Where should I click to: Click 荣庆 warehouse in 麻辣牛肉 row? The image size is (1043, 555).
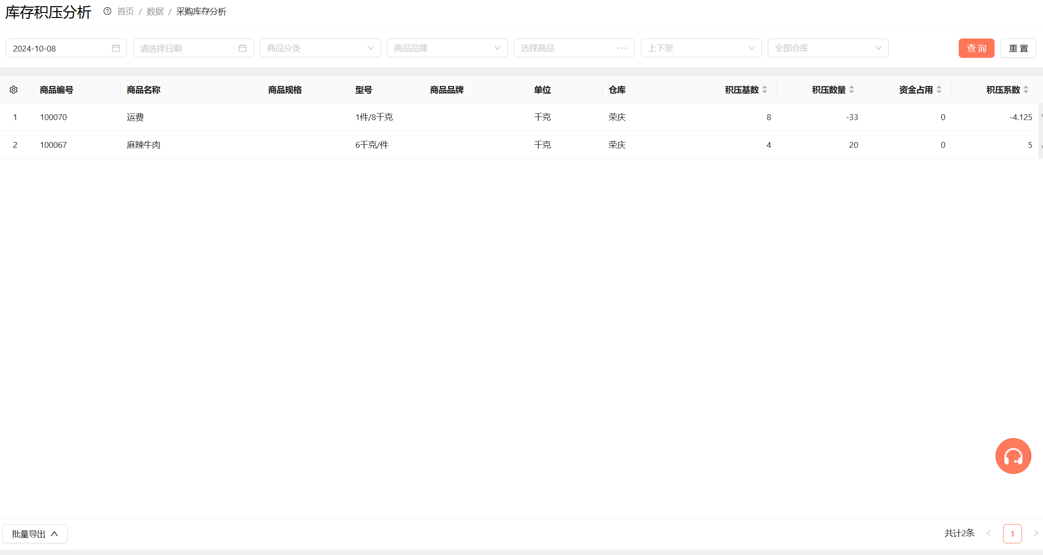coord(617,145)
